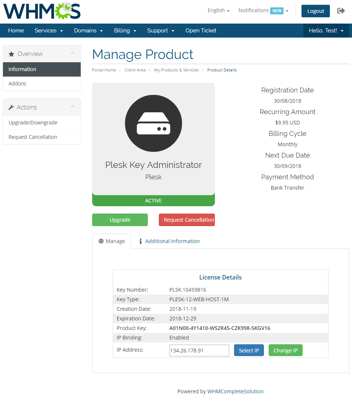
Task: Click key type PLESK-12-WEB-HOST-1M
Action: point(199,299)
